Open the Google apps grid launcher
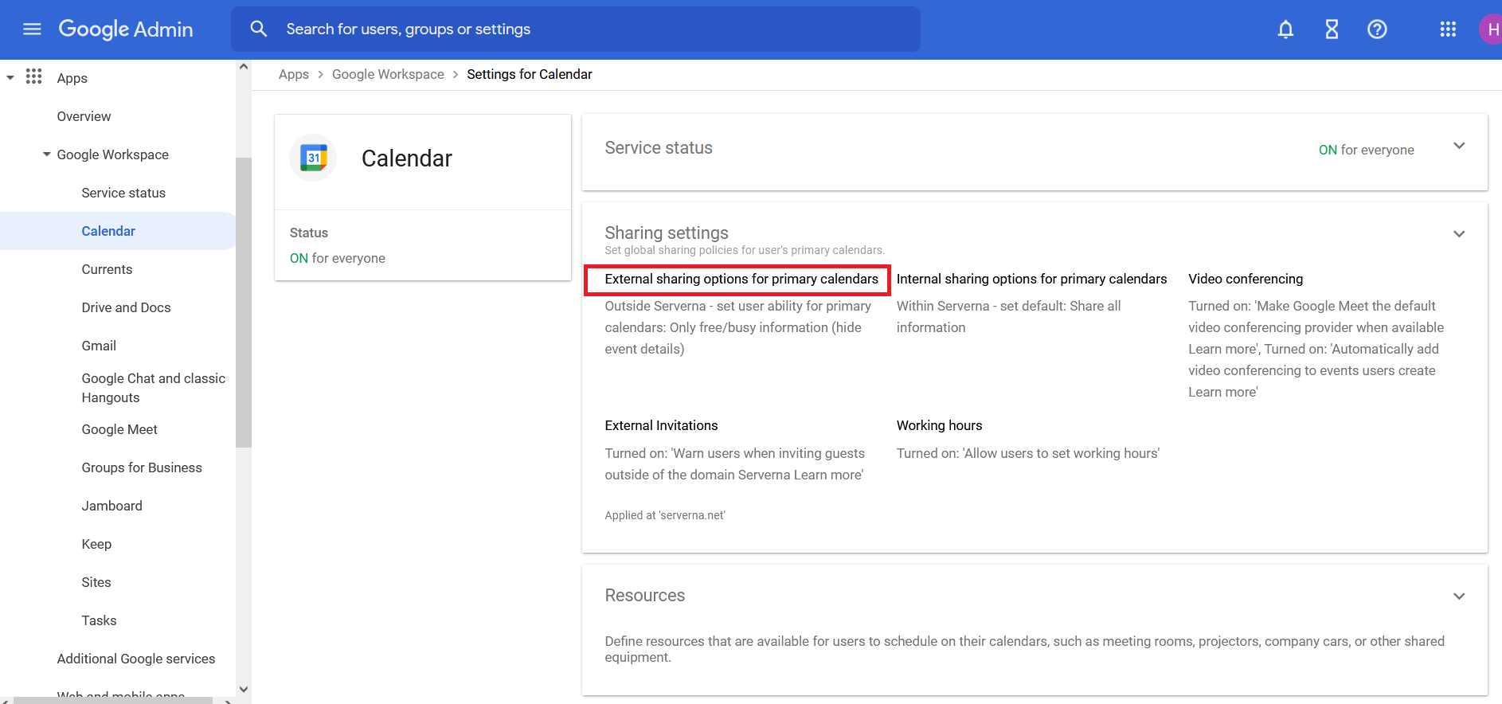 click(x=1448, y=29)
